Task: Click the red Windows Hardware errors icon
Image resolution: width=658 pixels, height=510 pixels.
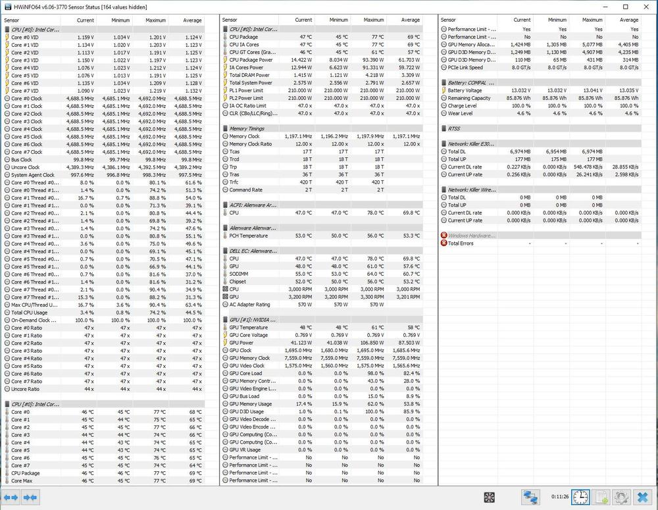Action: [444, 236]
